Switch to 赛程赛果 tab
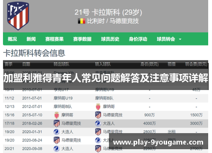The image size is (212, 153). (x=54, y=39)
